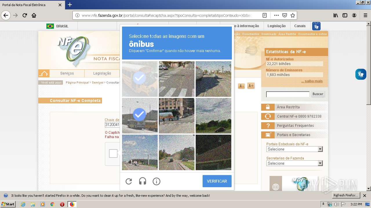Show sidebars icon in toolbar

(x=345, y=15)
